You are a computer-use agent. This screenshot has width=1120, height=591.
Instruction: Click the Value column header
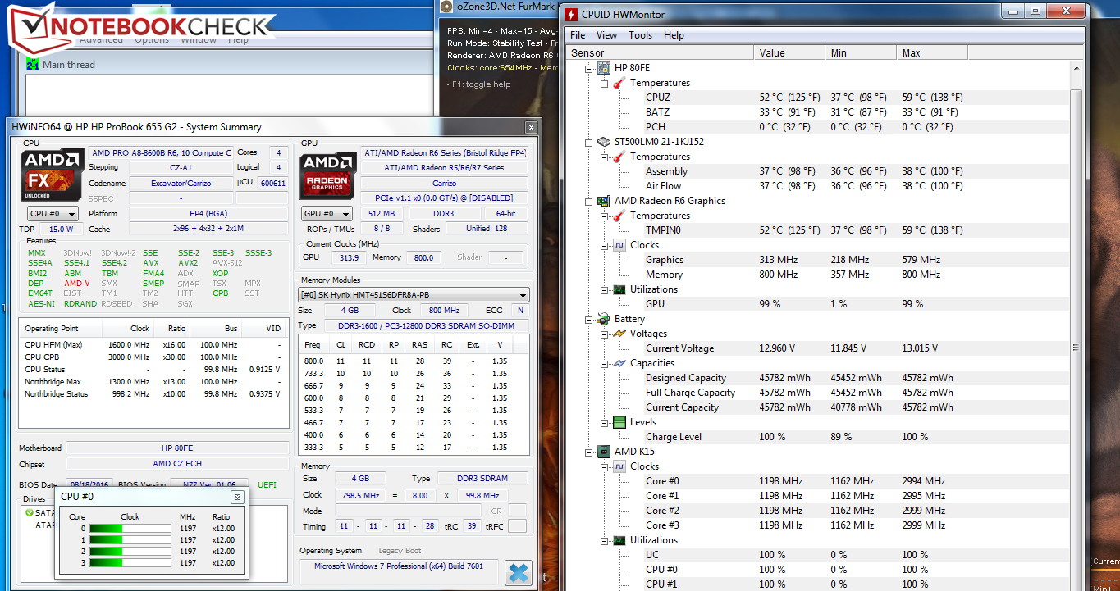[789, 53]
